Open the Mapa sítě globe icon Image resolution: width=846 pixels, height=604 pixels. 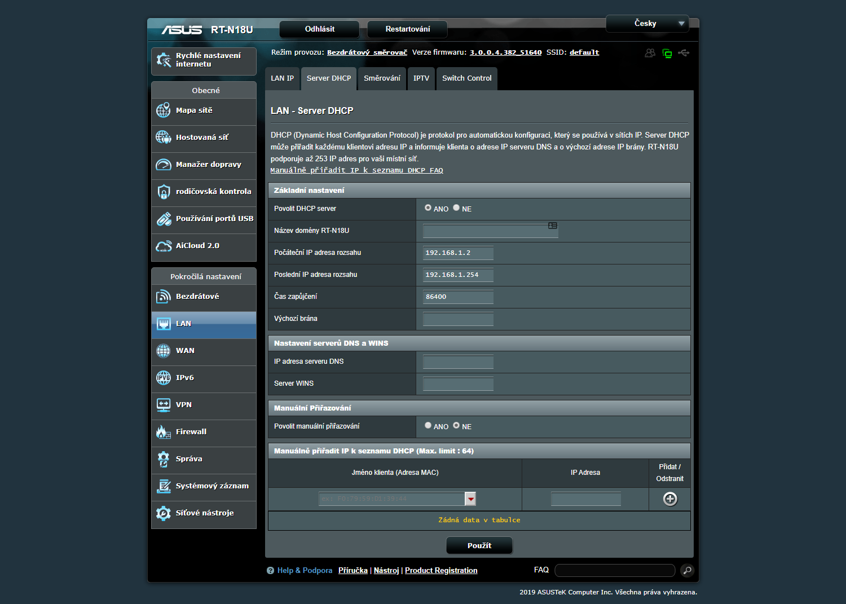(164, 111)
